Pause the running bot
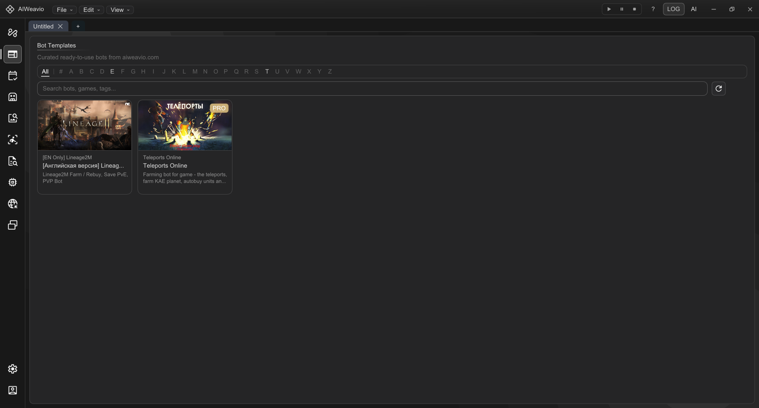This screenshot has height=408, width=759. point(622,9)
